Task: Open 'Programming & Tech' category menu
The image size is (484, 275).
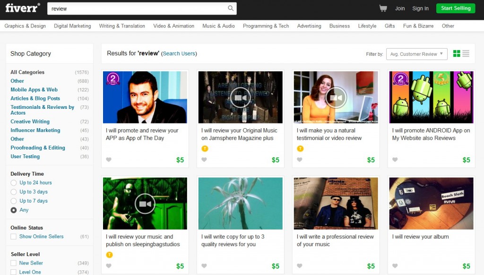Action: pos(266,26)
